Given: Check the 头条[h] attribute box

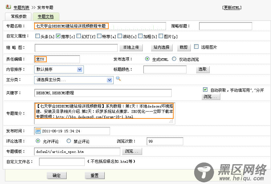Looking at the screenshot, I should (37, 36).
